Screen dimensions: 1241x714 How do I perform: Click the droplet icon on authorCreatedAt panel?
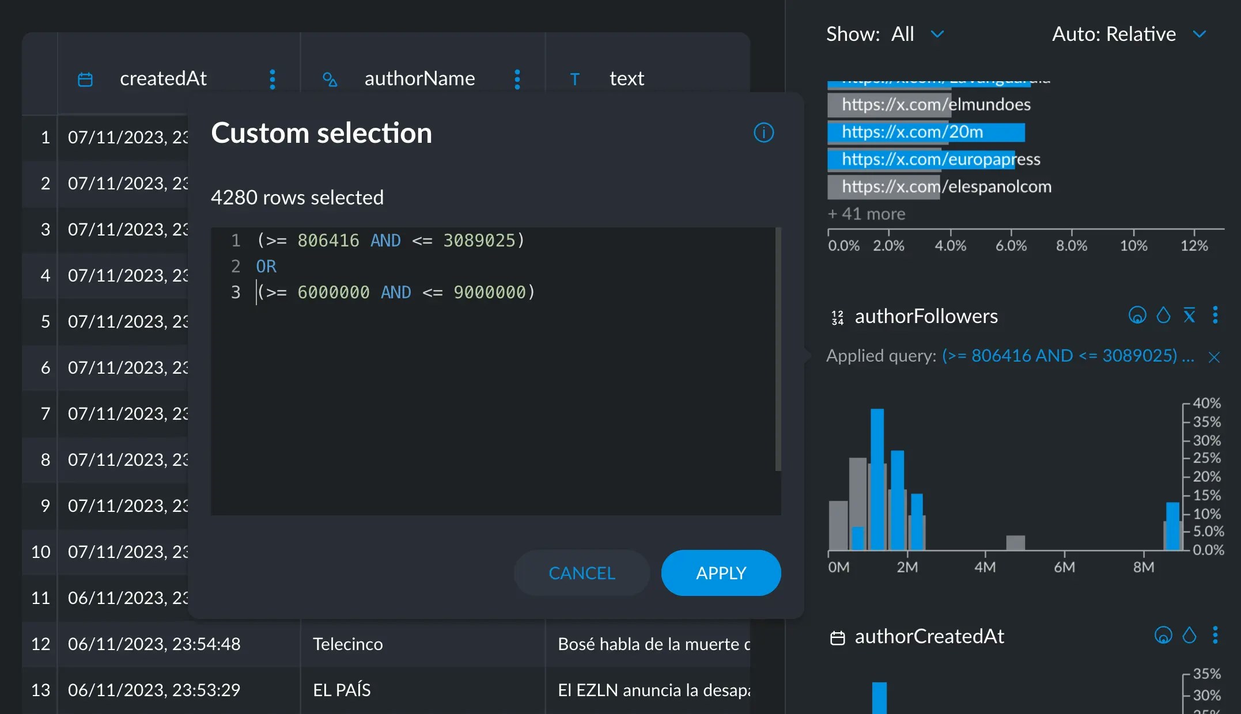(x=1189, y=636)
